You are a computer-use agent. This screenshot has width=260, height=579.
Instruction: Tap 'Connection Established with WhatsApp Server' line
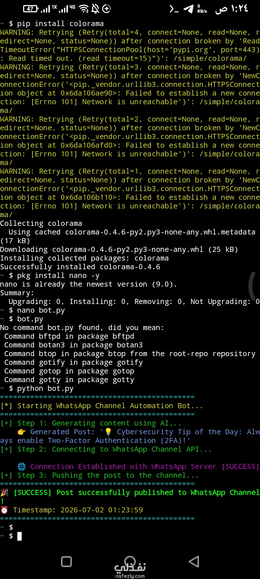coord(145,466)
